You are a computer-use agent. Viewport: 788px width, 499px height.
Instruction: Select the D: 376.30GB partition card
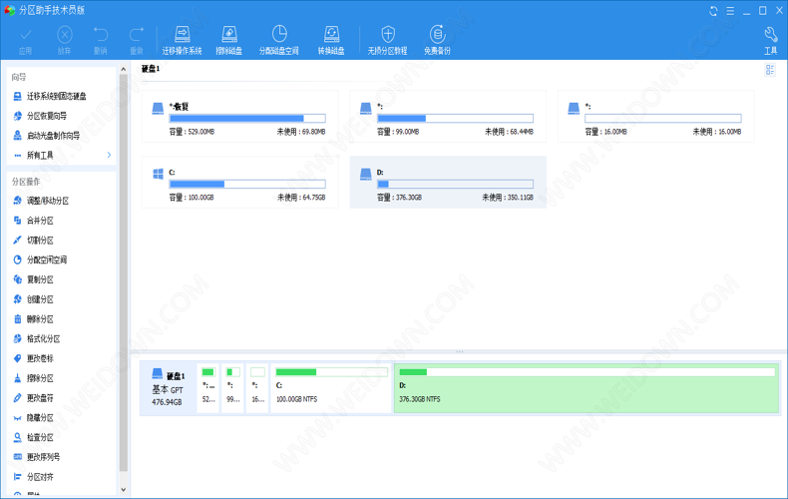tap(448, 182)
